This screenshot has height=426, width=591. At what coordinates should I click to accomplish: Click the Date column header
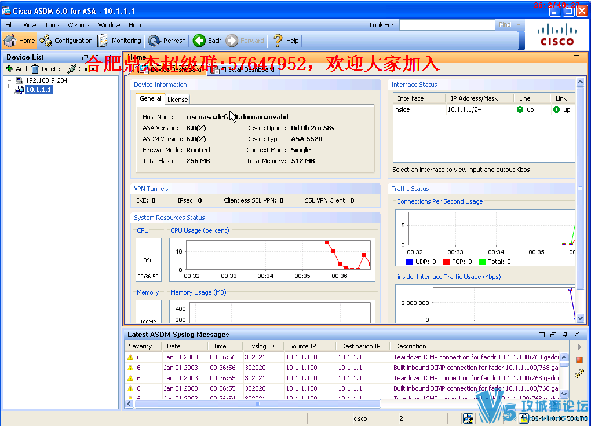[x=185, y=346]
